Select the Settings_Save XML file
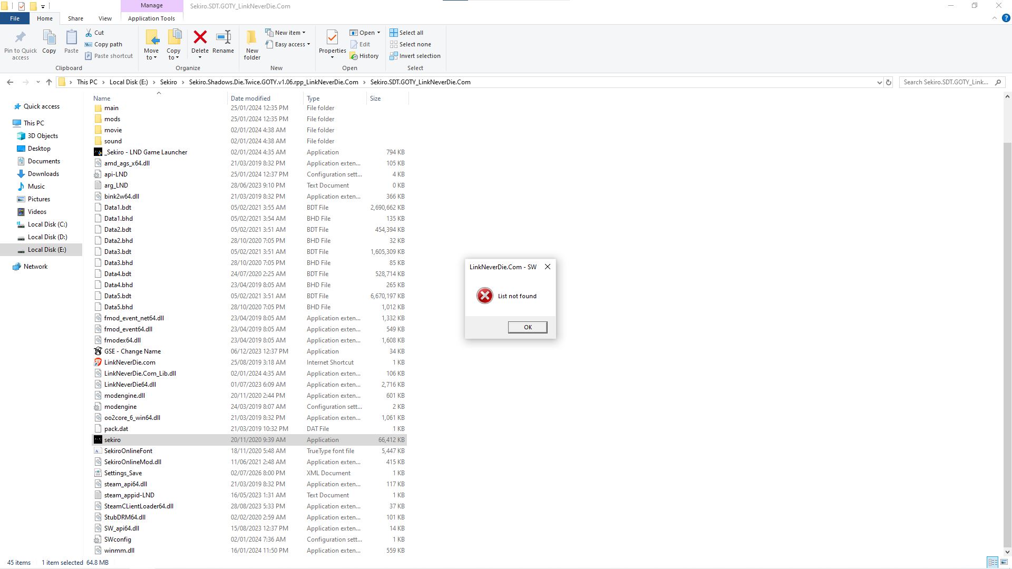Viewport: 1012px width, 569px height. pos(123,473)
